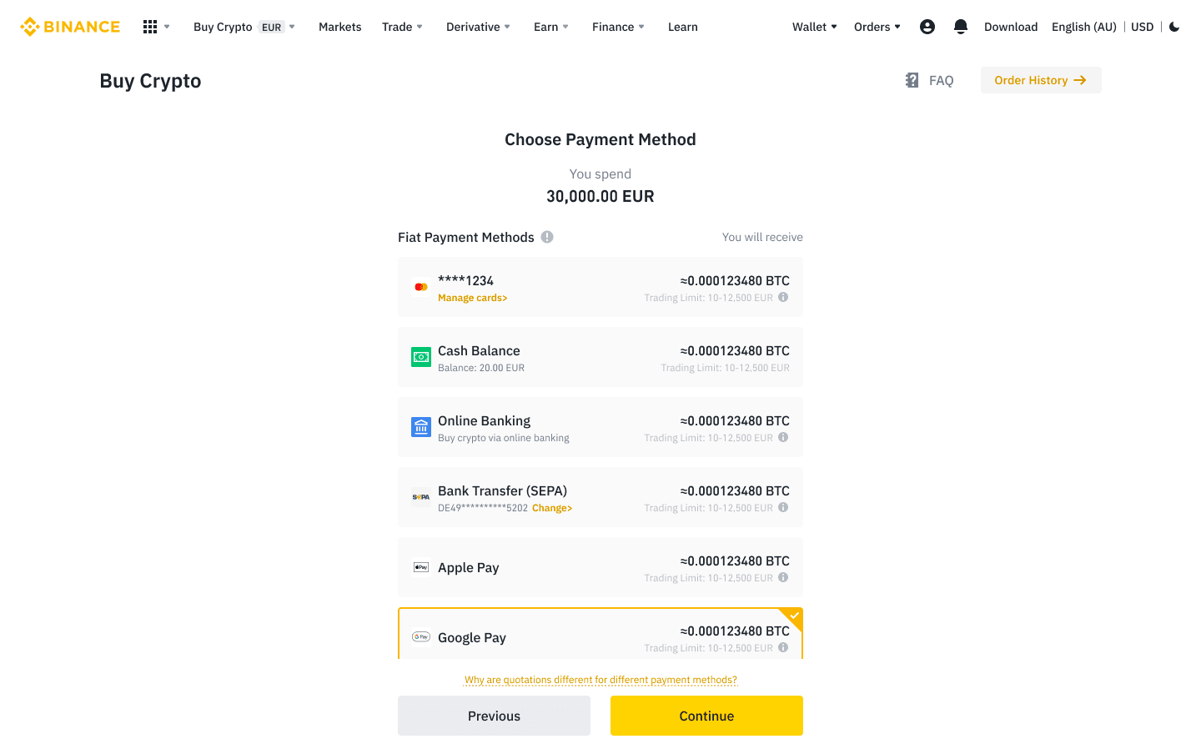Toggle dark mode moon icon
Image resolution: width=1201 pixels, height=749 pixels.
coord(1174,27)
